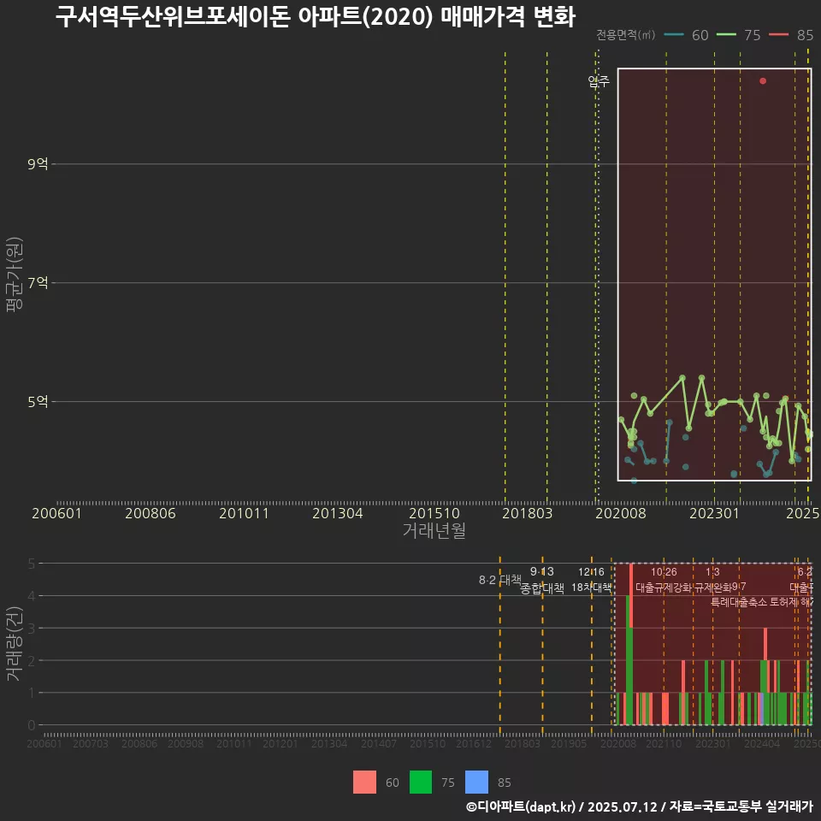This screenshot has height=821, width=821.
Task: Click 201510 tick label on price chart
Action: [434, 513]
